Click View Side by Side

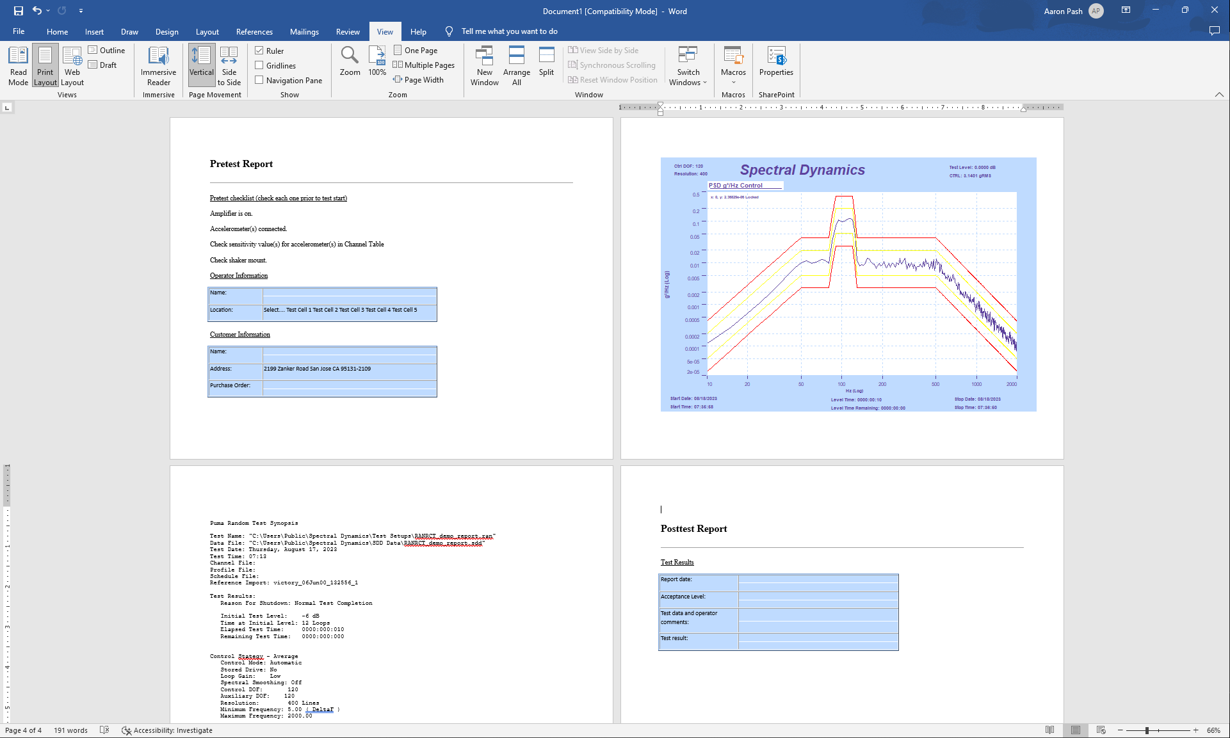(603, 51)
